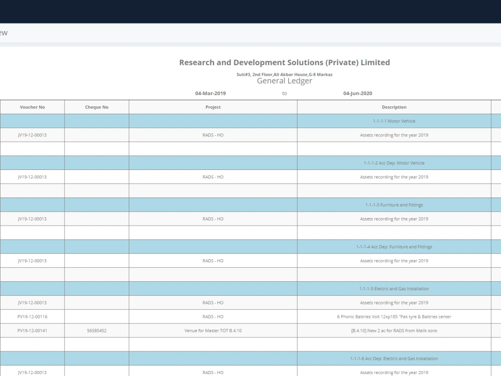Click Assets recording description under Acc Dep: Motor Vehicle
501x376 pixels.
tap(394, 177)
